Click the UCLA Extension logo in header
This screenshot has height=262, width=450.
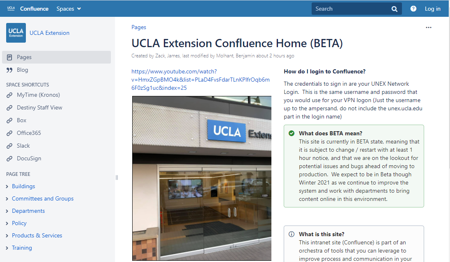(x=11, y=9)
